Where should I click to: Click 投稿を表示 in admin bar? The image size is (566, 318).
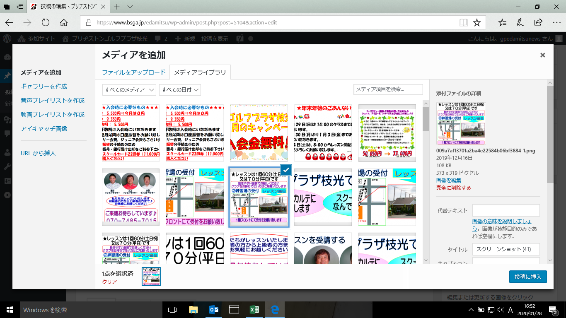point(215,39)
